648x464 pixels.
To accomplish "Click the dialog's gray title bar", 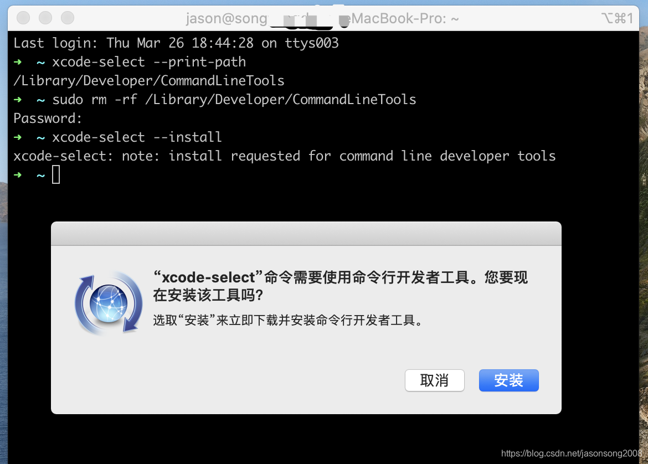I will coord(306,234).
